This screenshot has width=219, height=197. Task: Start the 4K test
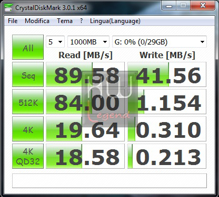tap(28, 129)
